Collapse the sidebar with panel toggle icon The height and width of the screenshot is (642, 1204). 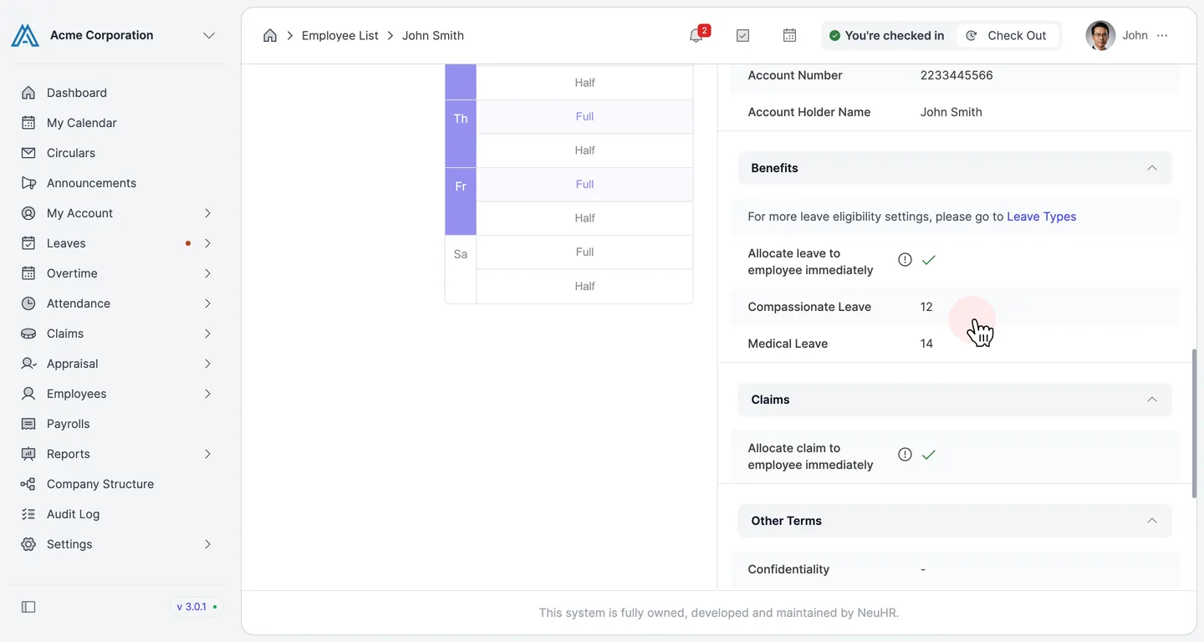[28, 607]
